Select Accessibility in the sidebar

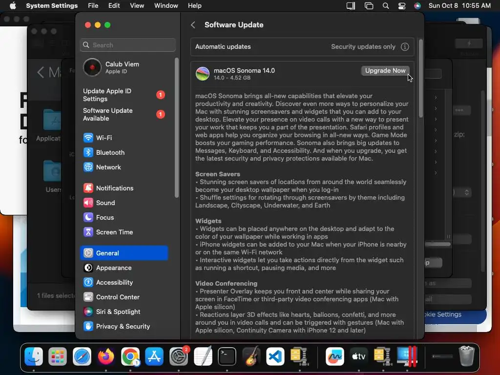click(x=125, y=283)
